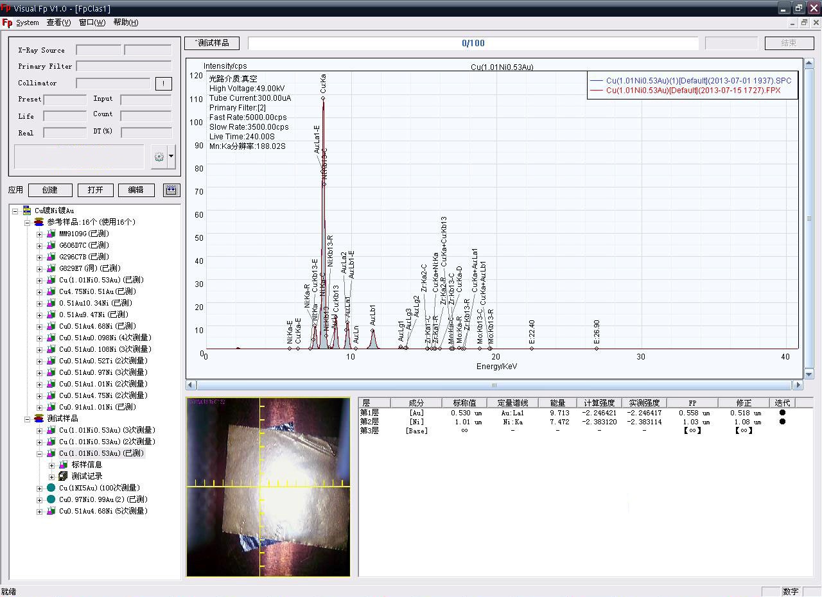Expand the Cu0.51Au0.97Ni (3次测量) node
Image resolution: width=822 pixels, height=597 pixels.
tap(39, 372)
